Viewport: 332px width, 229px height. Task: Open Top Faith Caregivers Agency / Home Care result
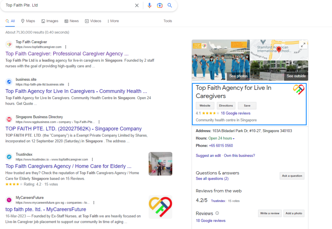[x=68, y=166]
